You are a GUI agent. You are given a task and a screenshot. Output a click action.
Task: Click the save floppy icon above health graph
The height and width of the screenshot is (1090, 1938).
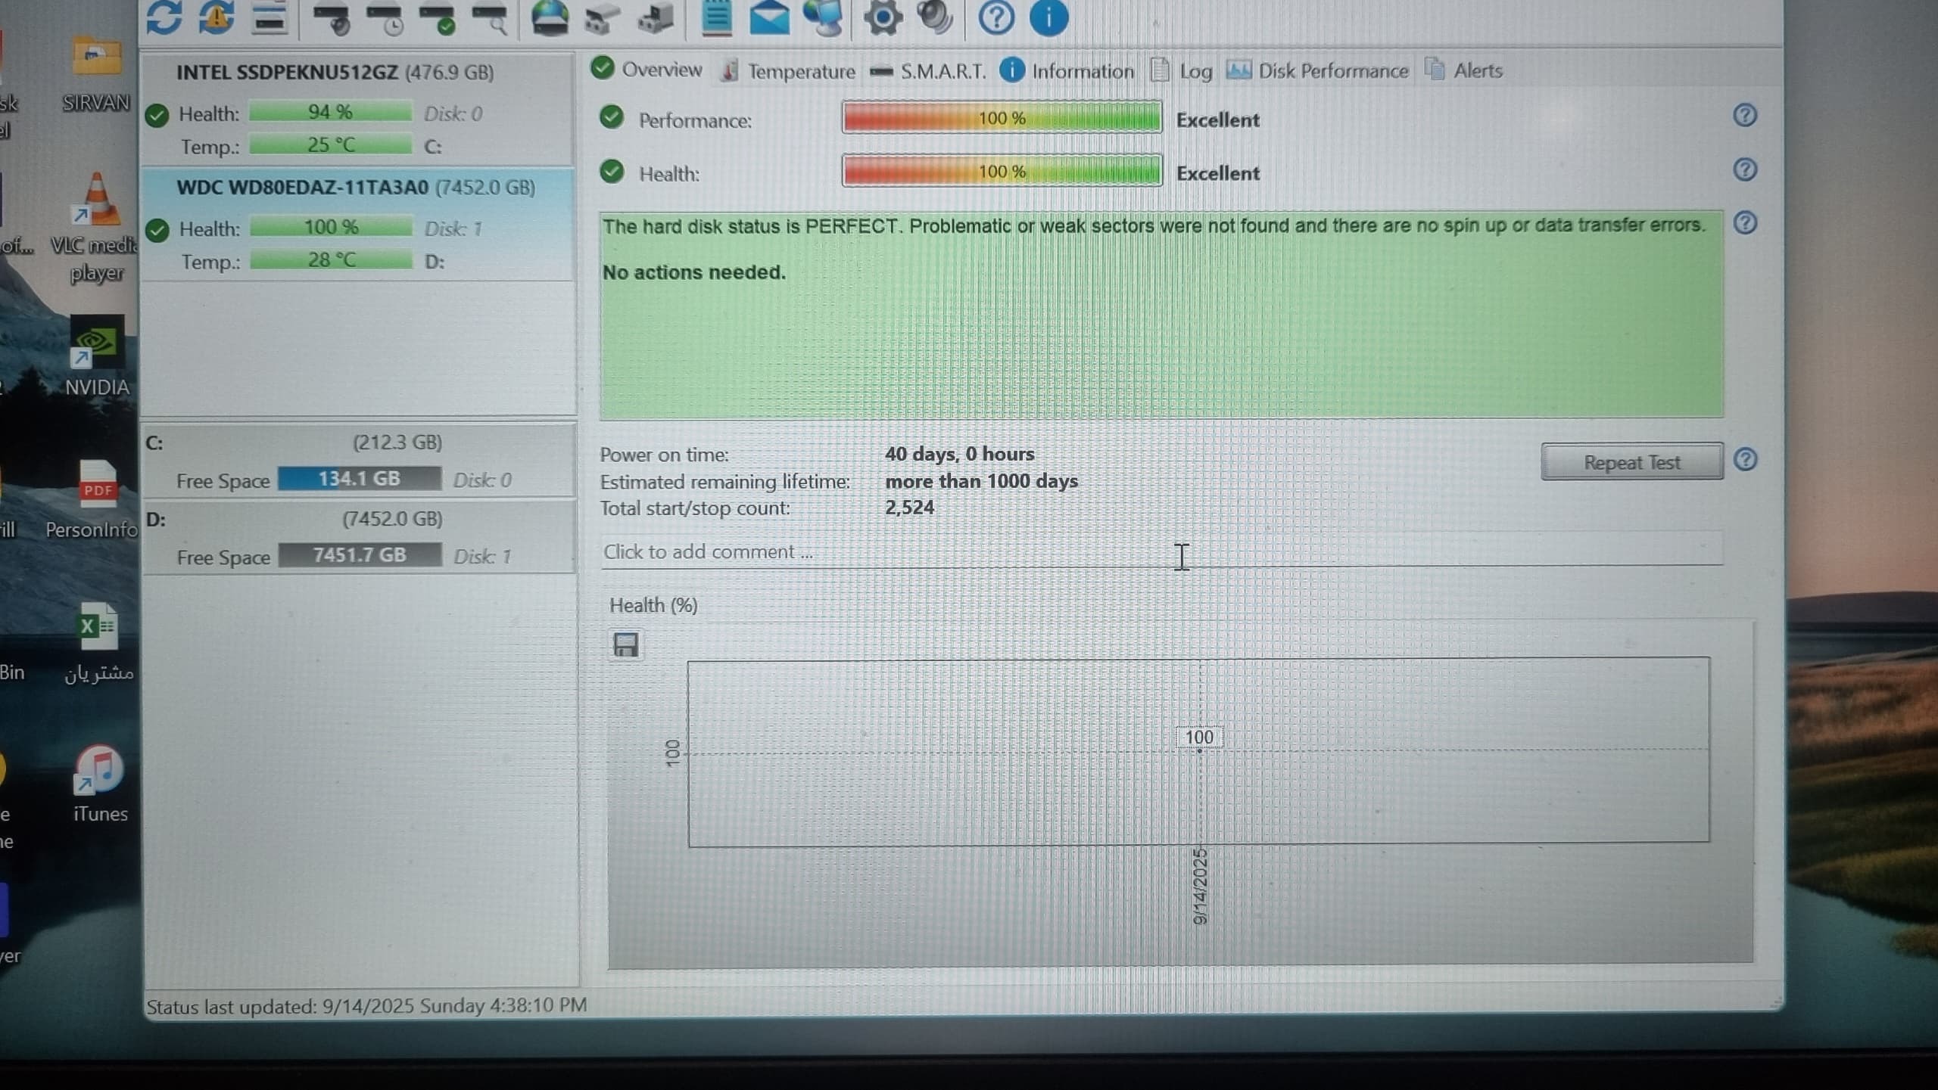pos(625,645)
